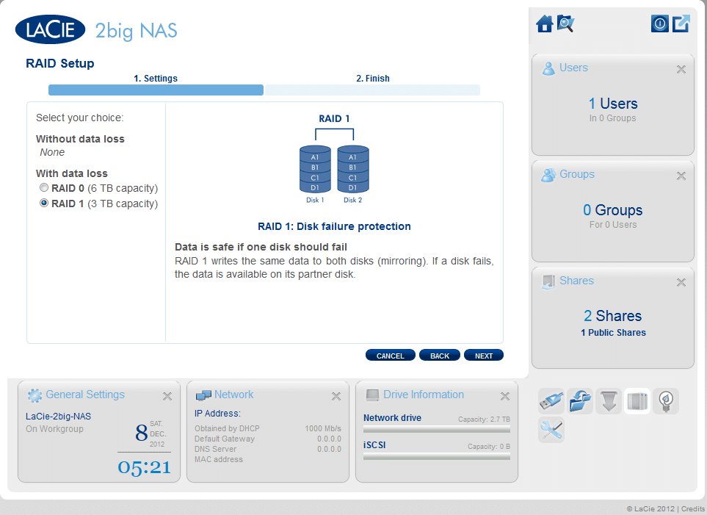Click the Network drive capacity bar
This screenshot has width=707, height=515.
[x=437, y=429]
